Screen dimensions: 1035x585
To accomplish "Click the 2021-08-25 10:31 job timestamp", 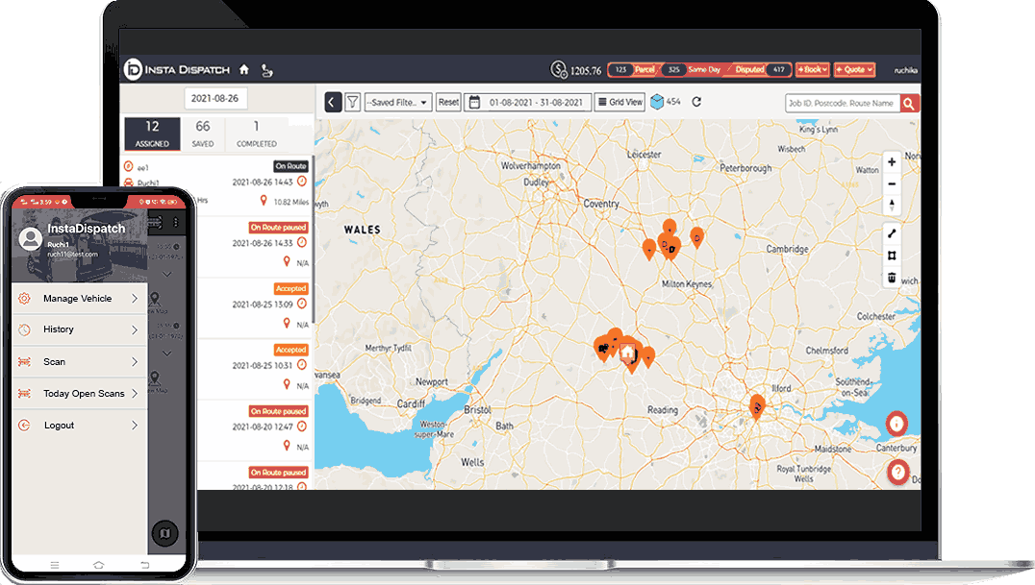I will 262,365.
